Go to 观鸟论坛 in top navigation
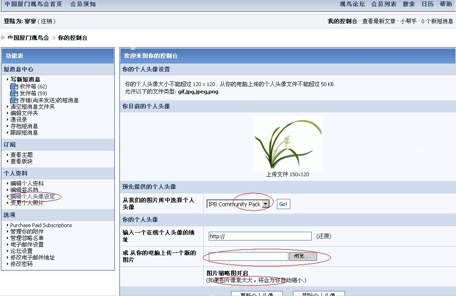The height and width of the screenshot is (296, 456). click(x=352, y=4)
